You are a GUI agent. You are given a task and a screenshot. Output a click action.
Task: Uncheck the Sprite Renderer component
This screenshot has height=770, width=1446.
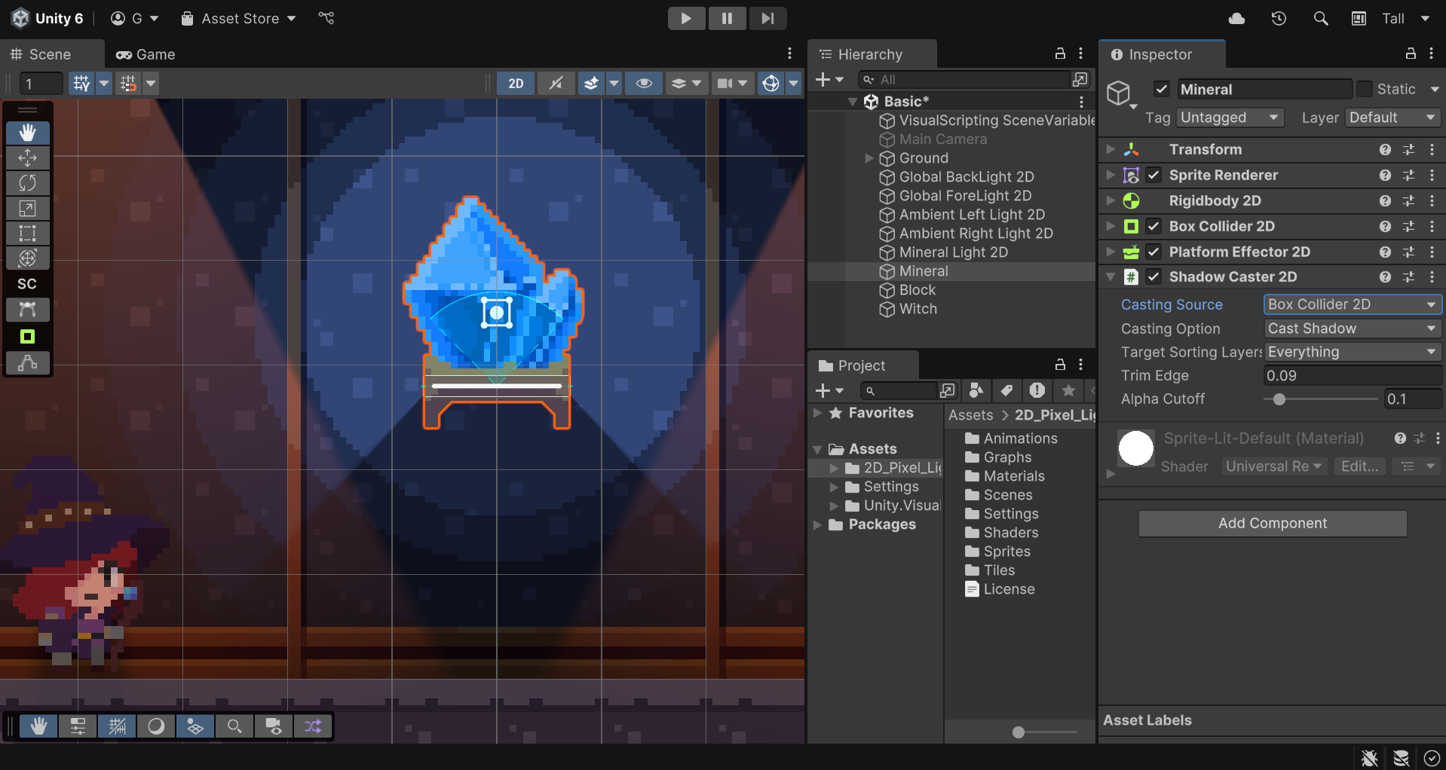coord(1153,175)
